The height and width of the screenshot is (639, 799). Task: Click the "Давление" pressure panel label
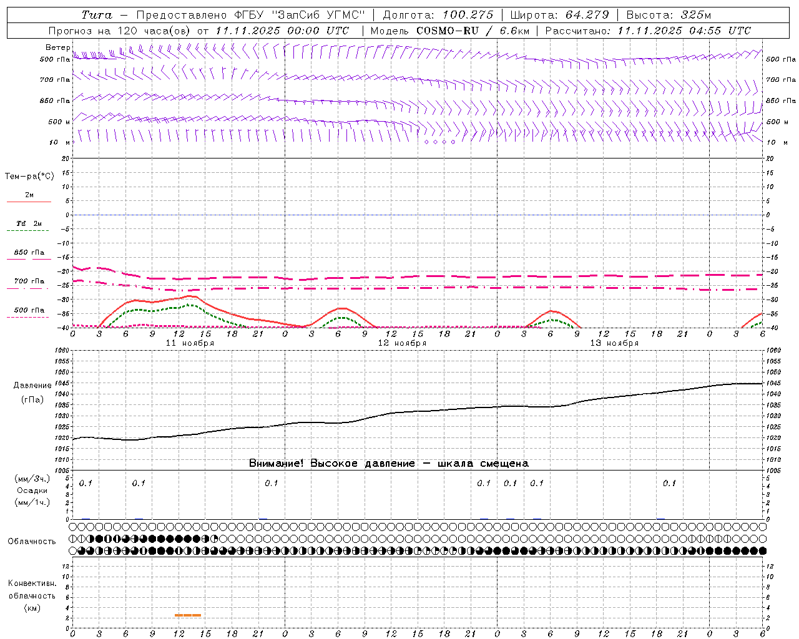32,386
